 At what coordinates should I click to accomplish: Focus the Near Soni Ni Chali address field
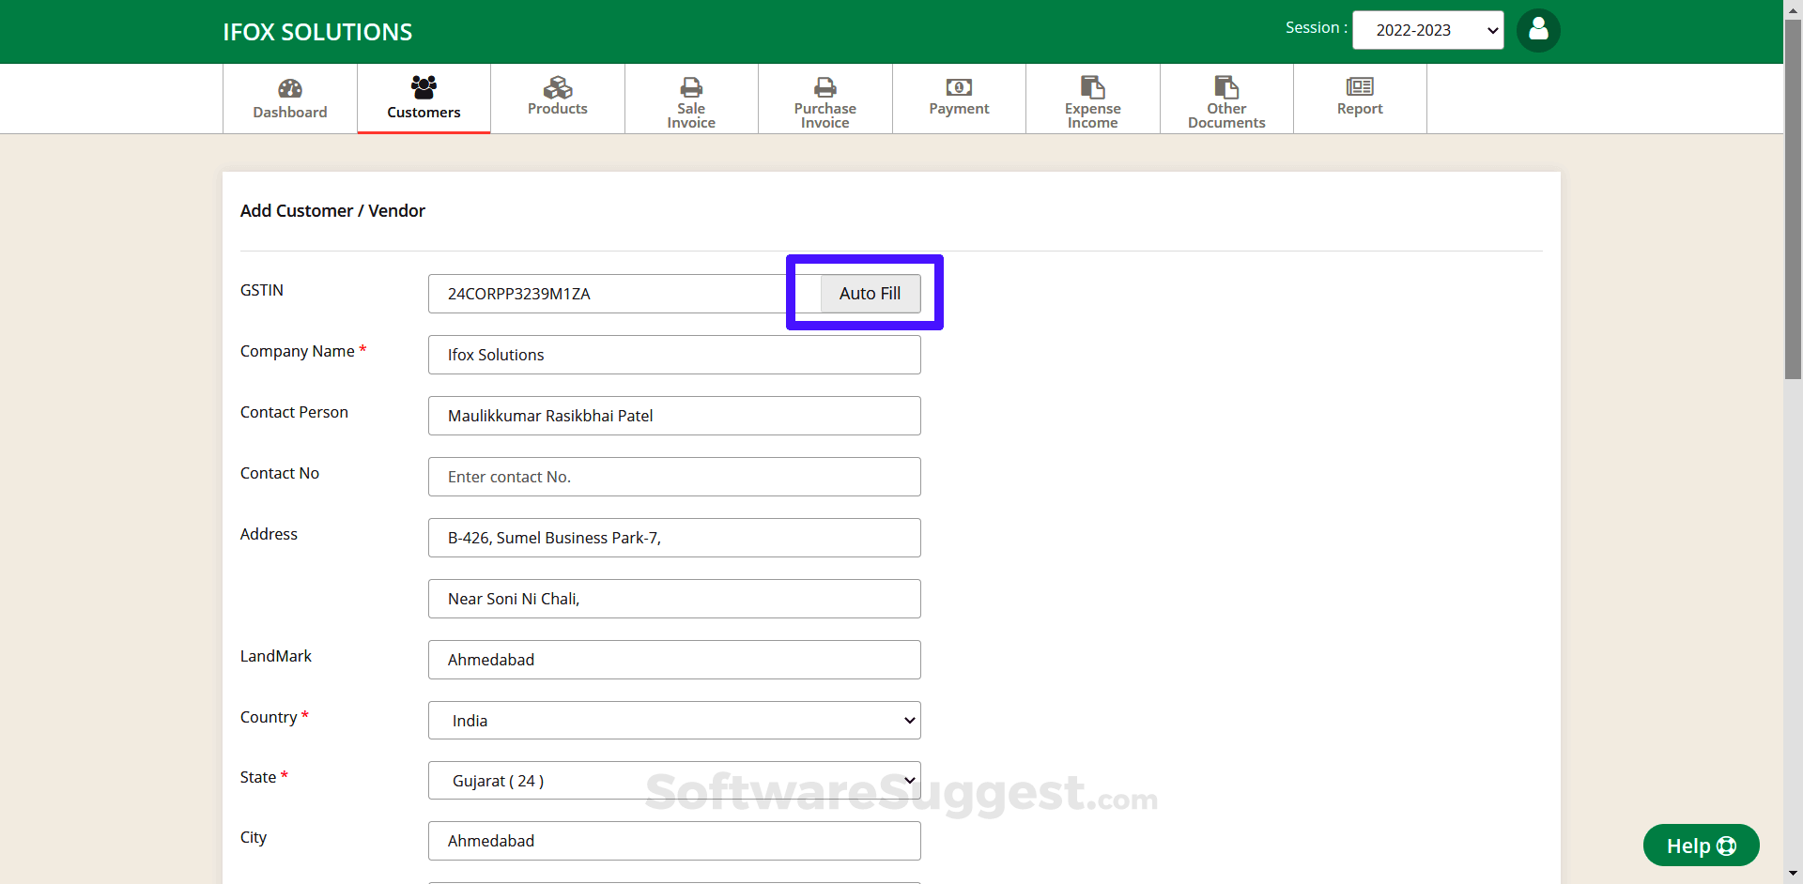click(674, 599)
